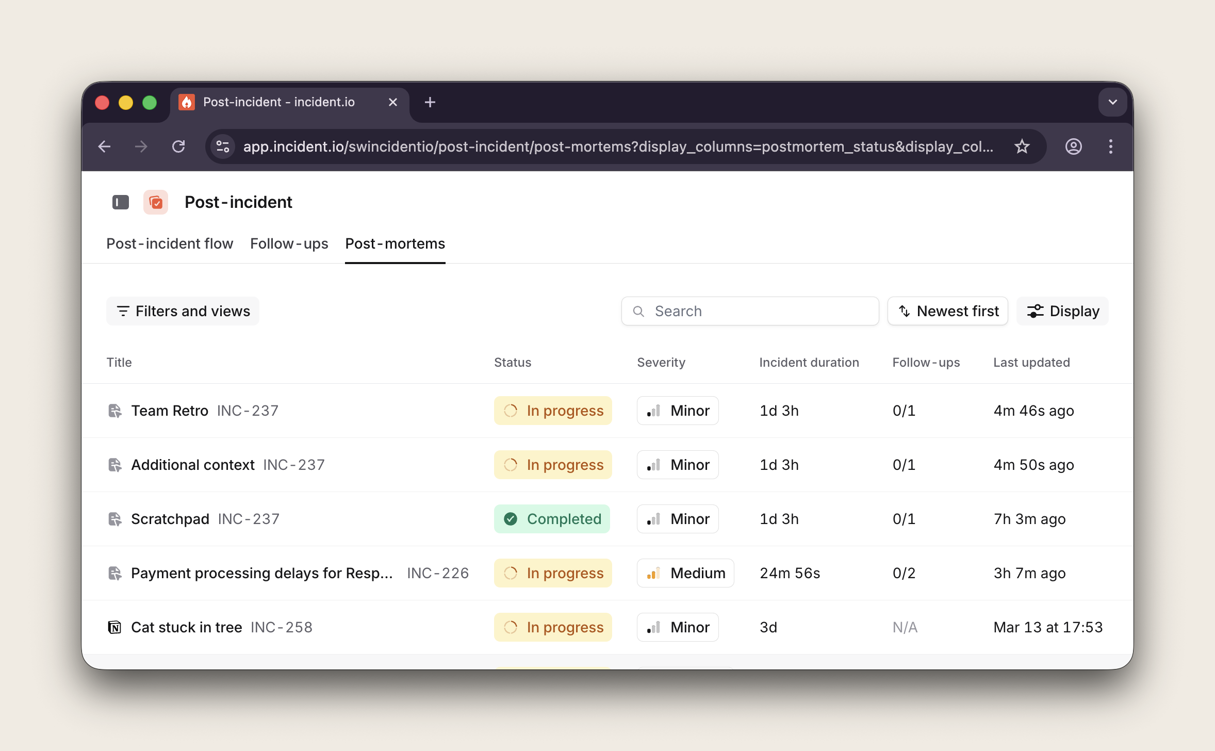Image resolution: width=1215 pixels, height=751 pixels.
Task: Open Scratchpad INC-237 post-mortem
Action: 170,519
